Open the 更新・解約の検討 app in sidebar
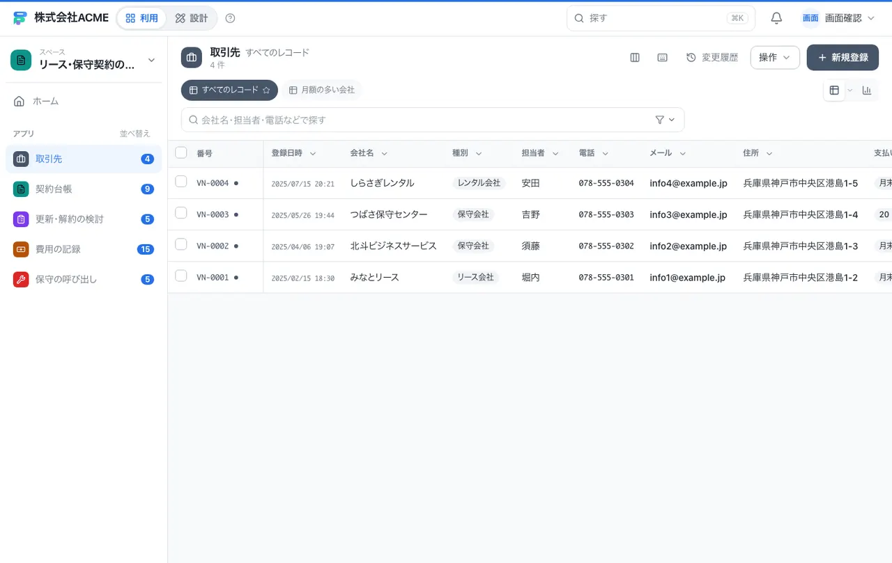The image size is (892, 563). (x=84, y=219)
